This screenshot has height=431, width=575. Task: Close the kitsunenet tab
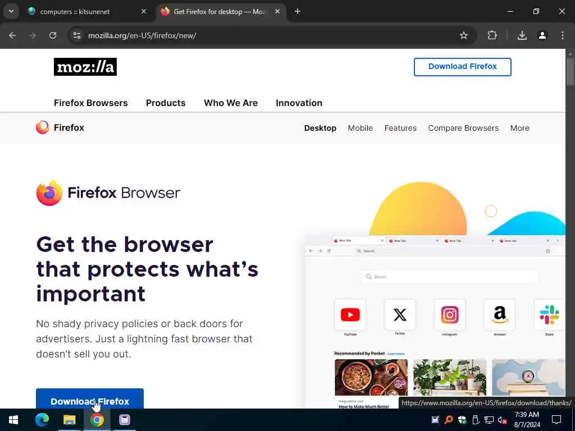pyautogui.click(x=144, y=11)
